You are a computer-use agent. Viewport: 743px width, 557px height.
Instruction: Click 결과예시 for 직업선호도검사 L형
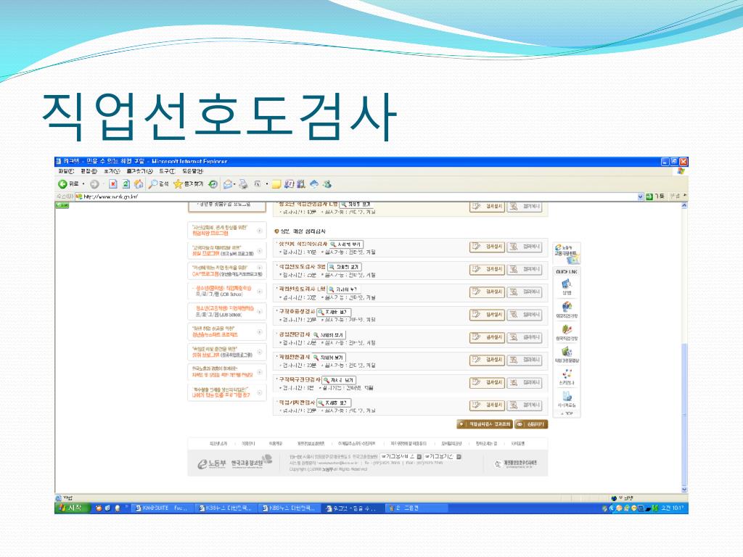click(525, 292)
